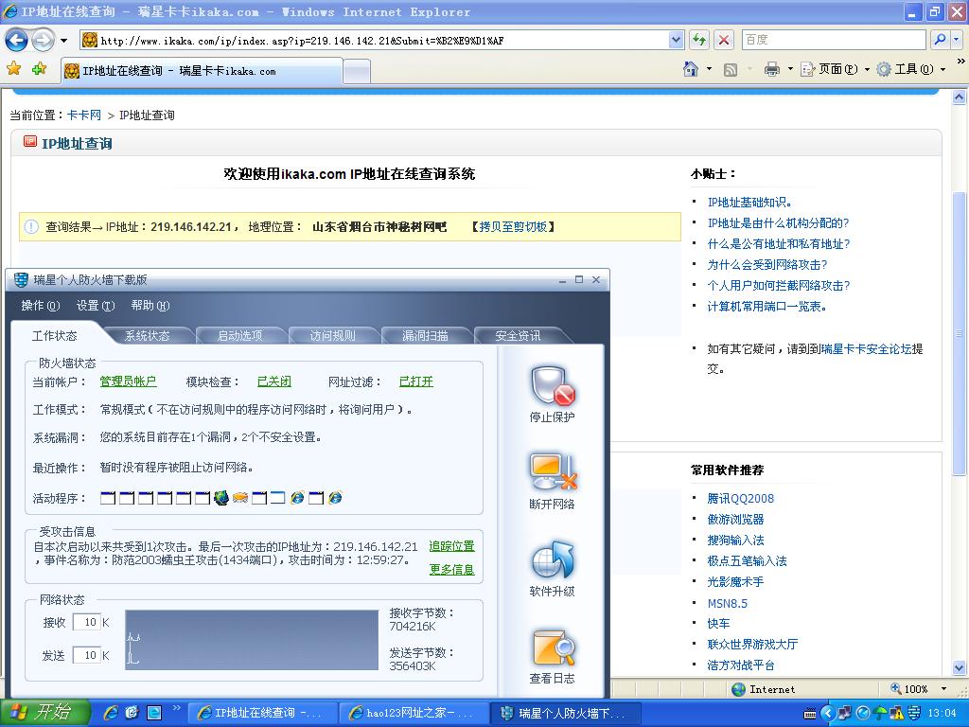The image size is (969, 727).
Task: Toggle URL filtering status 已打开 link
Action: [415, 381]
